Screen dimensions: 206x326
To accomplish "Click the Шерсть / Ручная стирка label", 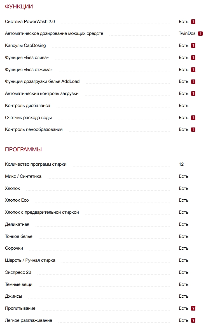I will click(30, 260).
